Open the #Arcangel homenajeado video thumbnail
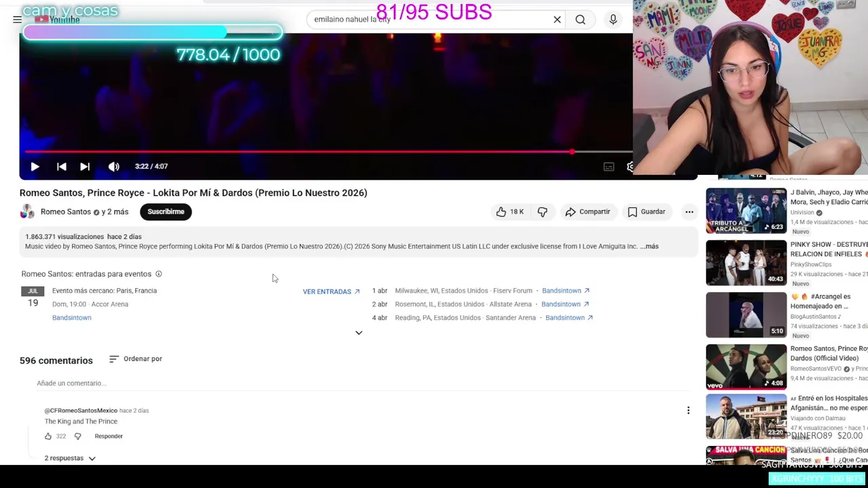The width and height of the screenshot is (868, 488). (x=746, y=315)
